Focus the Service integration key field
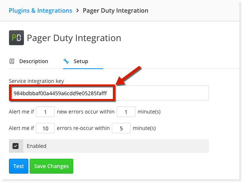Screen dimensions: 243x183 point(109,93)
